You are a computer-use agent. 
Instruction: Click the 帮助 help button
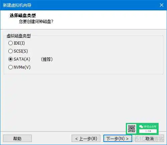tap(17, 139)
